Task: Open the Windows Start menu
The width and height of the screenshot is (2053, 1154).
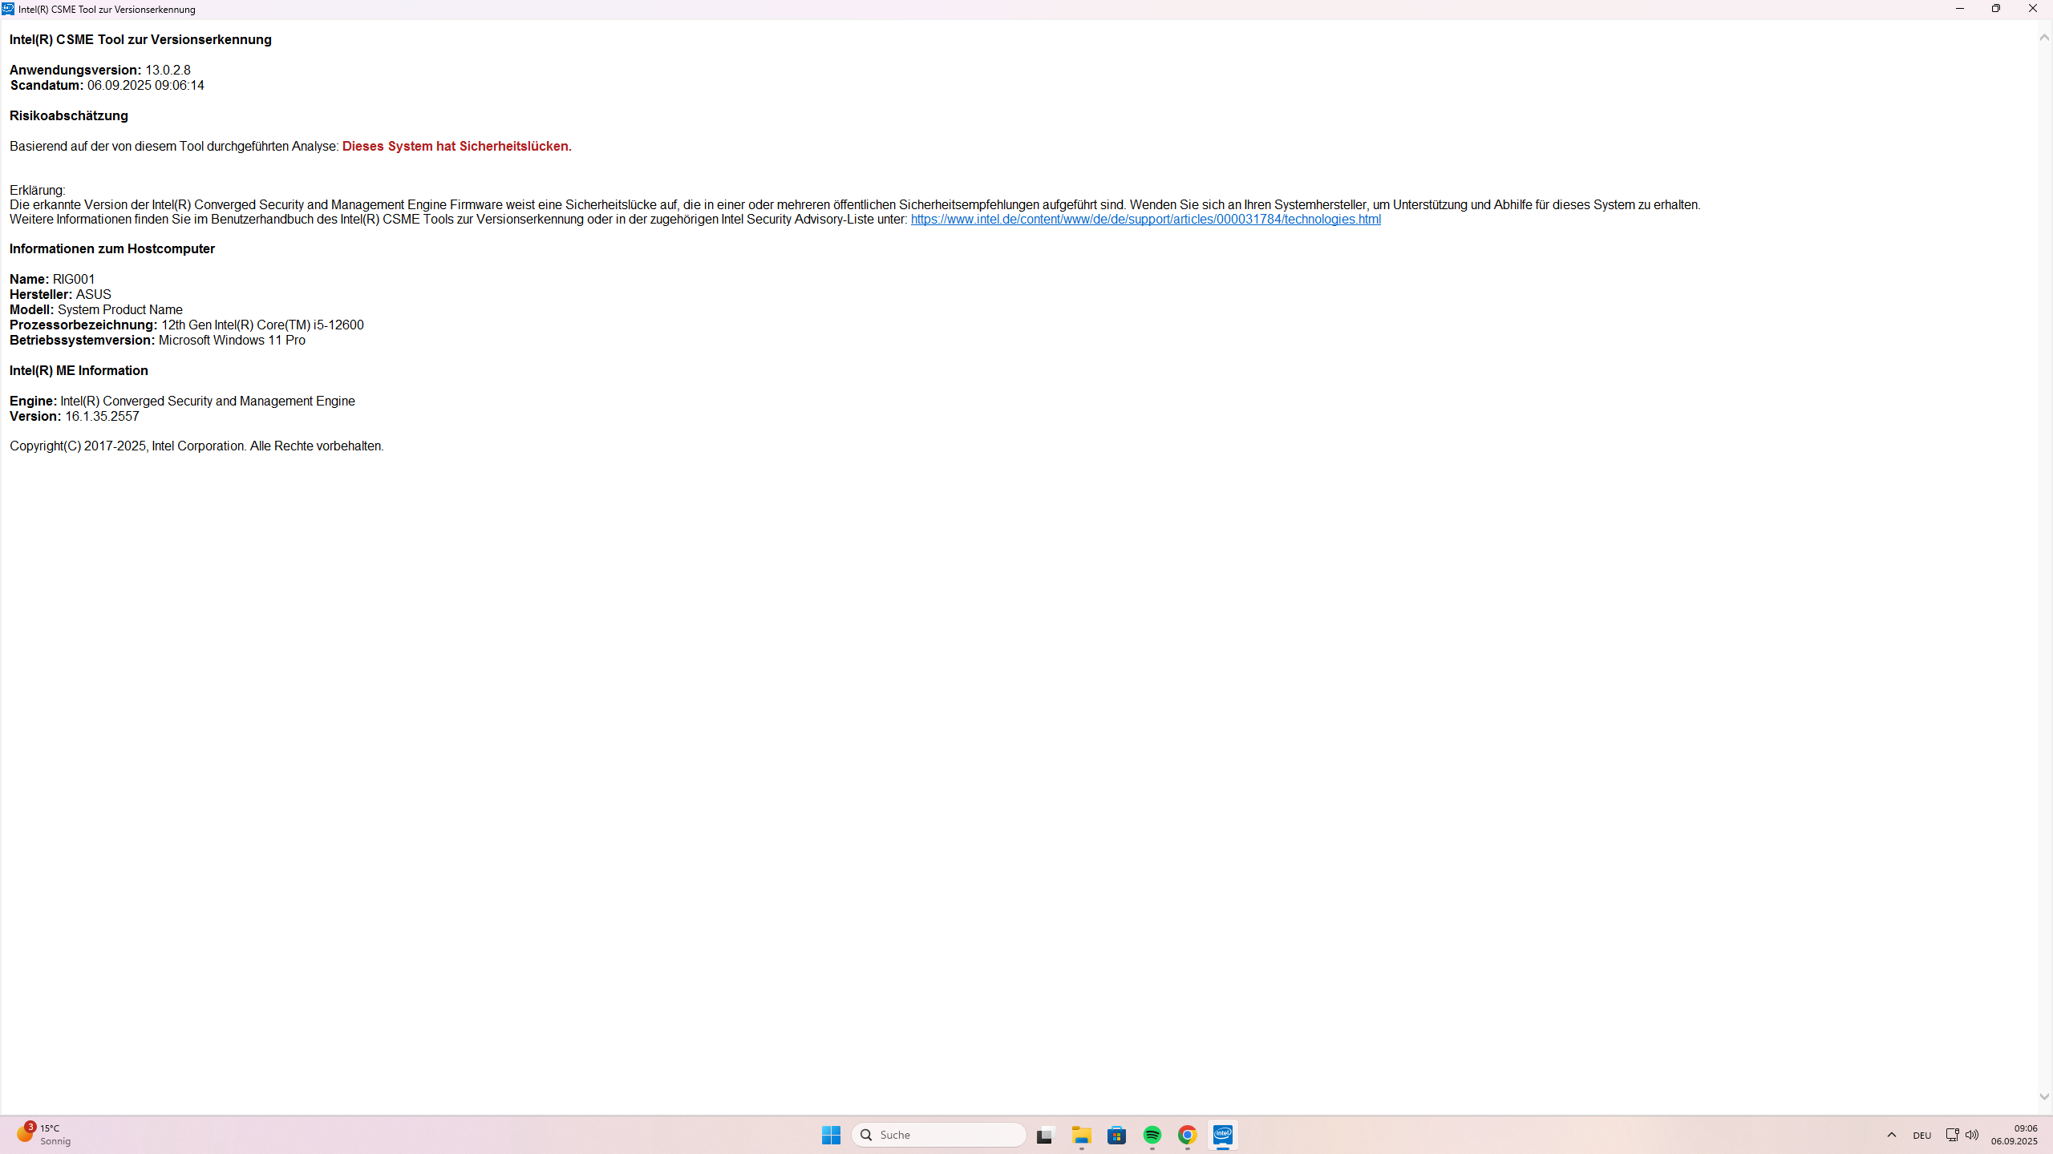Action: 831,1135
